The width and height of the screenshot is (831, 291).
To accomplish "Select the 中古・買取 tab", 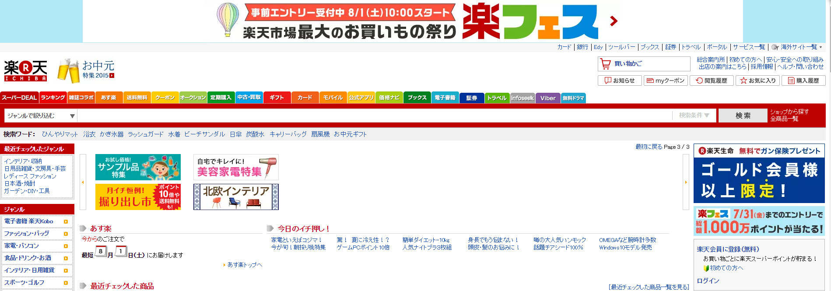I will click(249, 98).
